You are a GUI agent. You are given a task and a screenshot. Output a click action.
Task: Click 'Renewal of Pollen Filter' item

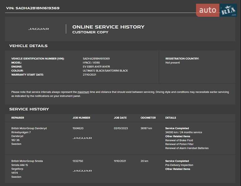(179, 144)
